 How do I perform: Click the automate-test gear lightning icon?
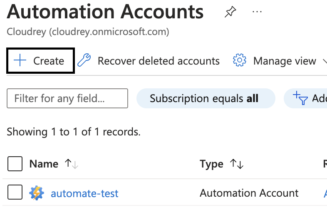coord(37,193)
